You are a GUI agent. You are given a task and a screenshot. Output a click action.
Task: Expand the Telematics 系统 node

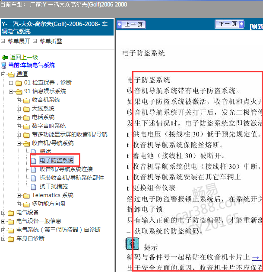[x=19, y=195]
